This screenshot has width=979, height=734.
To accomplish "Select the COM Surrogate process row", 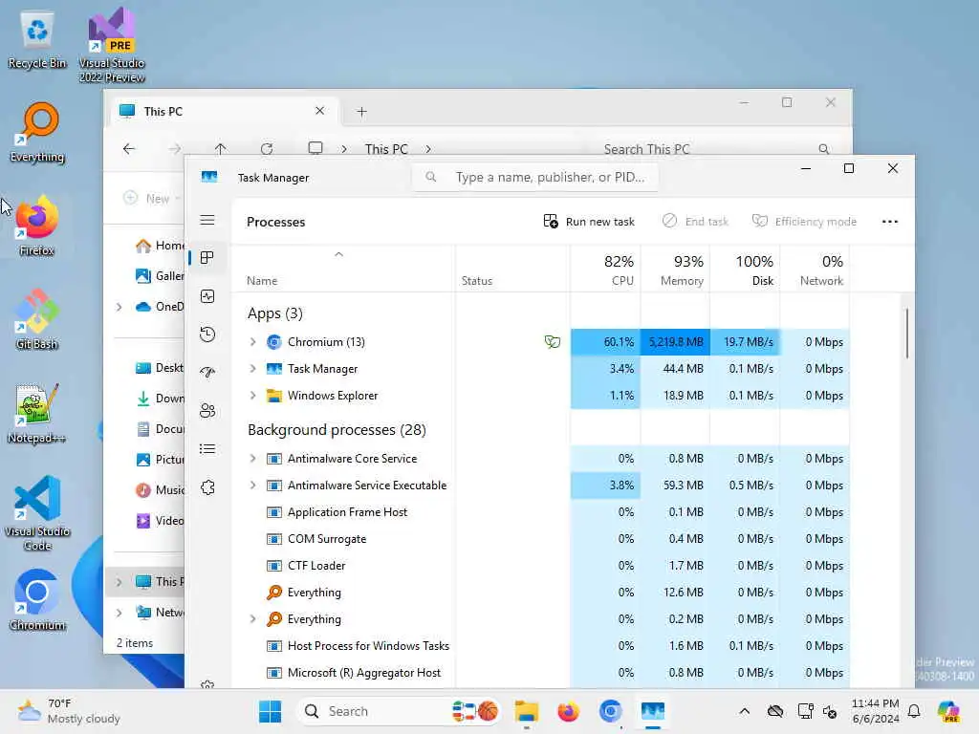I will [541, 539].
